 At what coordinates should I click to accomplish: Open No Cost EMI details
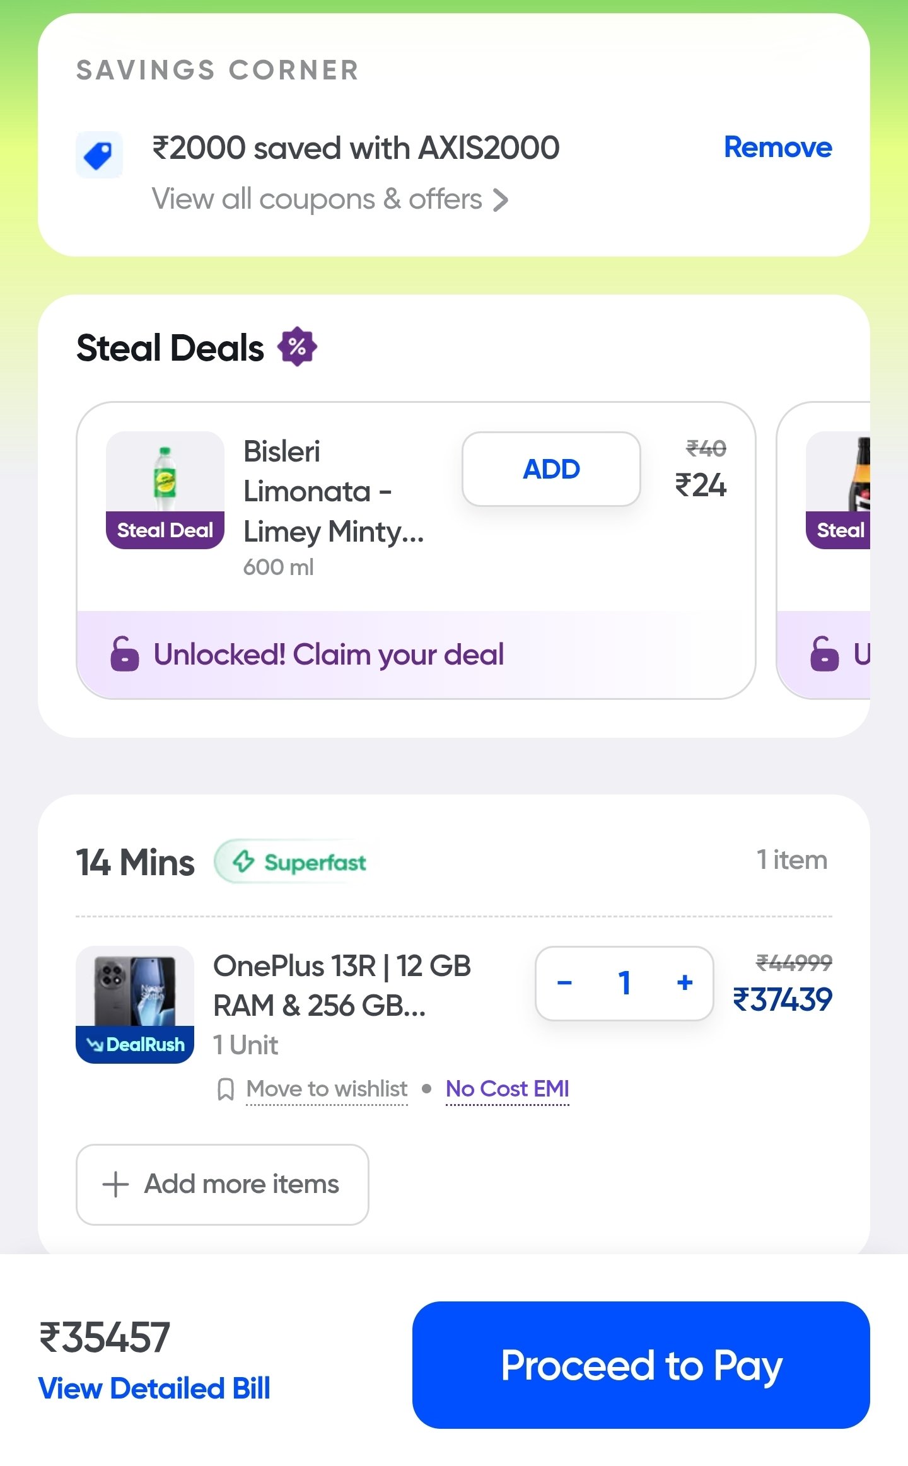tap(507, 1089)
